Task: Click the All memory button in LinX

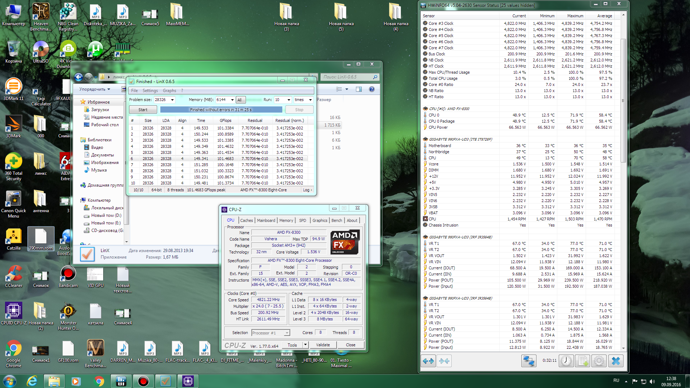Action: (239, 100)
